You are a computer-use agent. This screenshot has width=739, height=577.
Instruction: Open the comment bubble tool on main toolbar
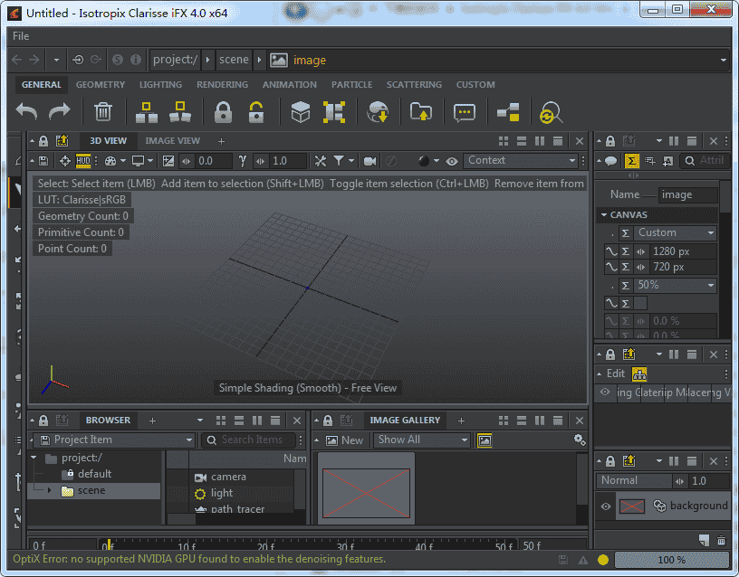click(x=465, y=112)
